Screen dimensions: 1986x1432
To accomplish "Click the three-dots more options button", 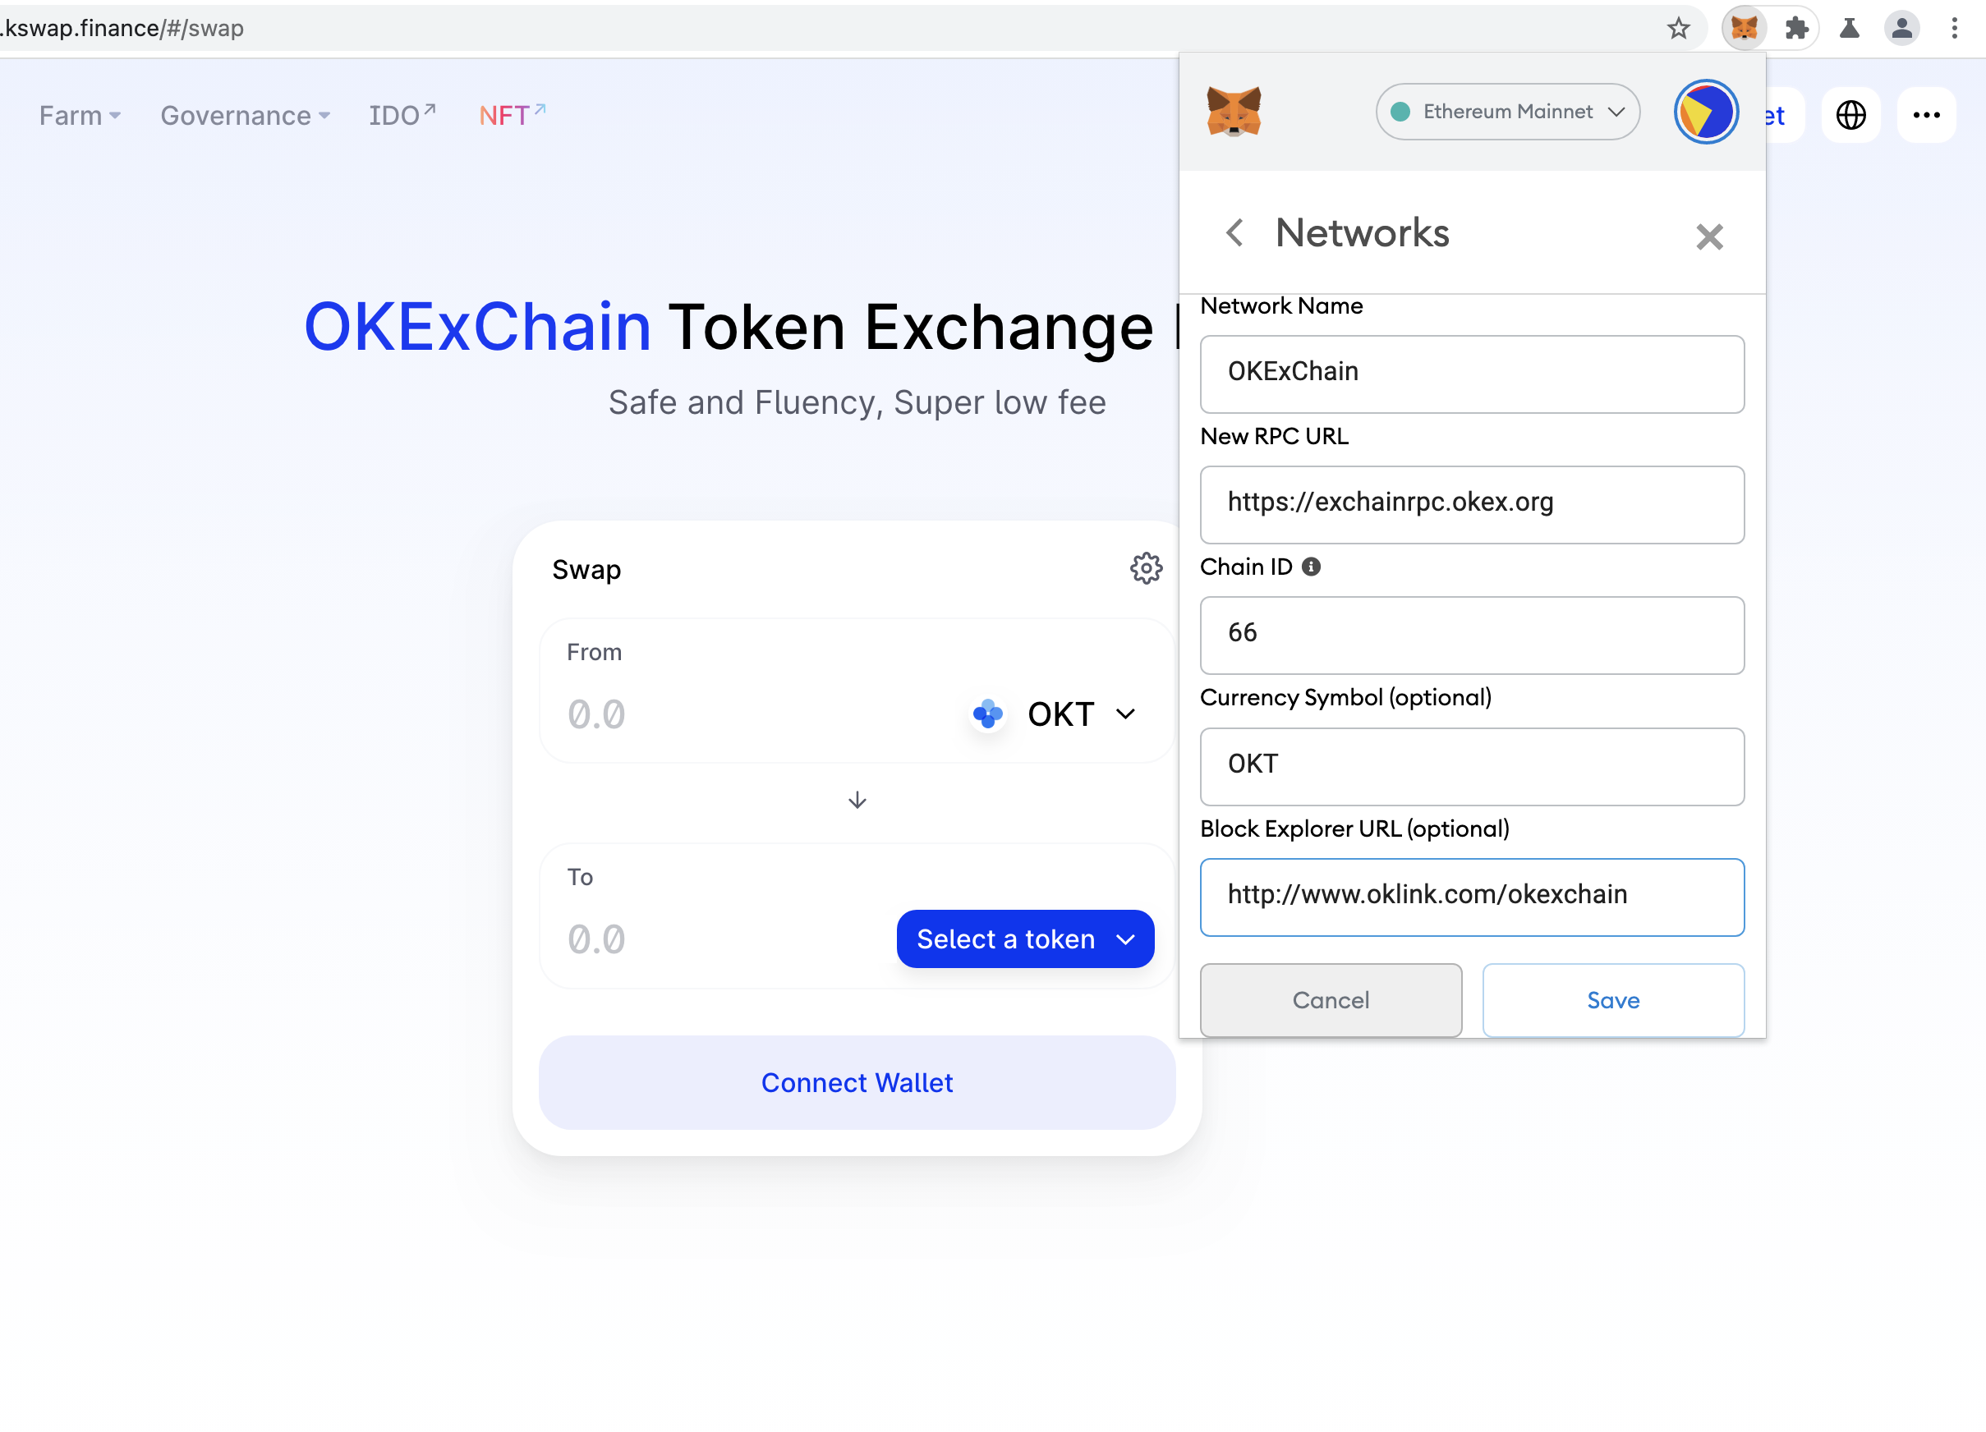I will click(x=1927, y=115).
